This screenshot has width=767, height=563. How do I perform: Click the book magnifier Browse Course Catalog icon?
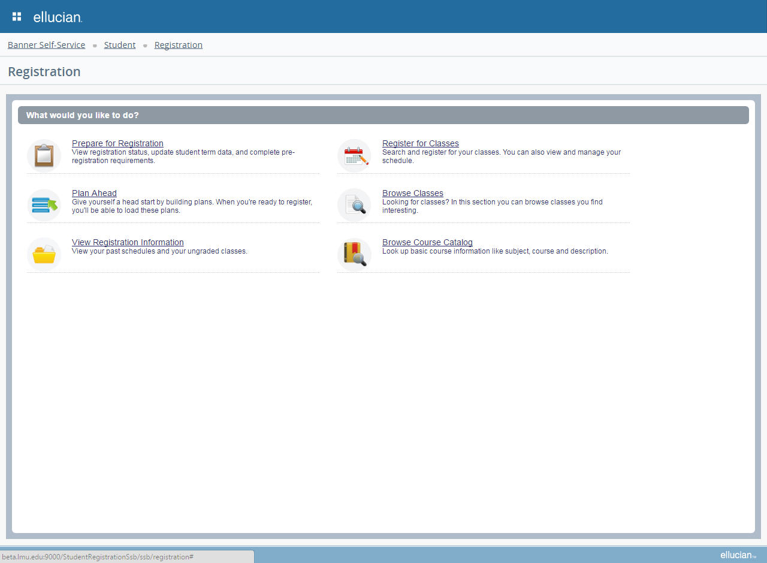click(355, 254)
